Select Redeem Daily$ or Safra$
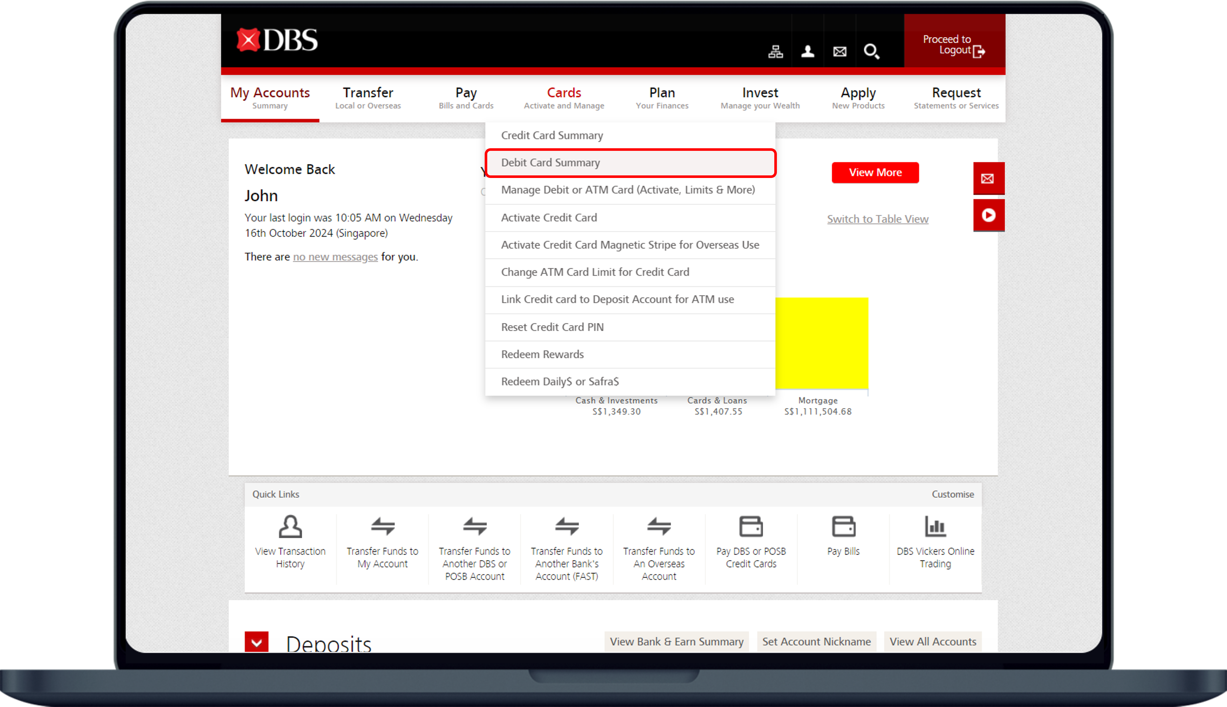This screenshot has height=707, width=1227. pos(630,382)
